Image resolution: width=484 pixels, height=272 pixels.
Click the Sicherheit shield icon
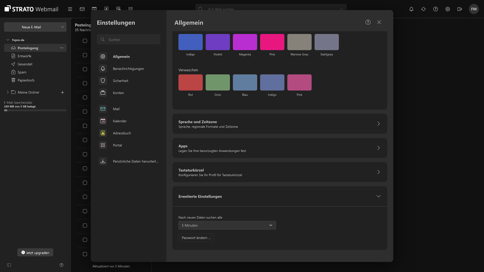click(103, 81)
